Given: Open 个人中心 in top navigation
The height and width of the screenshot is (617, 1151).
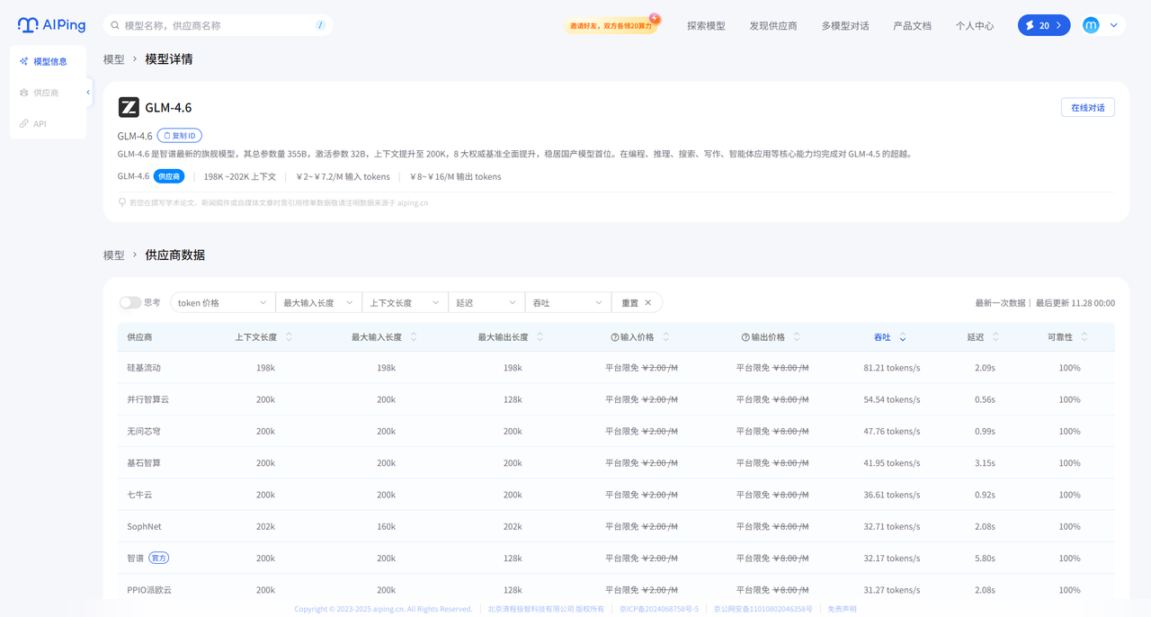Looking at the screenshot, I should click(x=975, y=26).
